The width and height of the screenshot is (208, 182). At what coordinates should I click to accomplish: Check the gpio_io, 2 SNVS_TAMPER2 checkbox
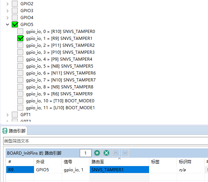(x=20, y=45)
